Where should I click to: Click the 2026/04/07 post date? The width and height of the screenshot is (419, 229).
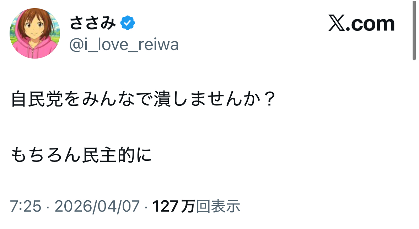tap(97, 206)
